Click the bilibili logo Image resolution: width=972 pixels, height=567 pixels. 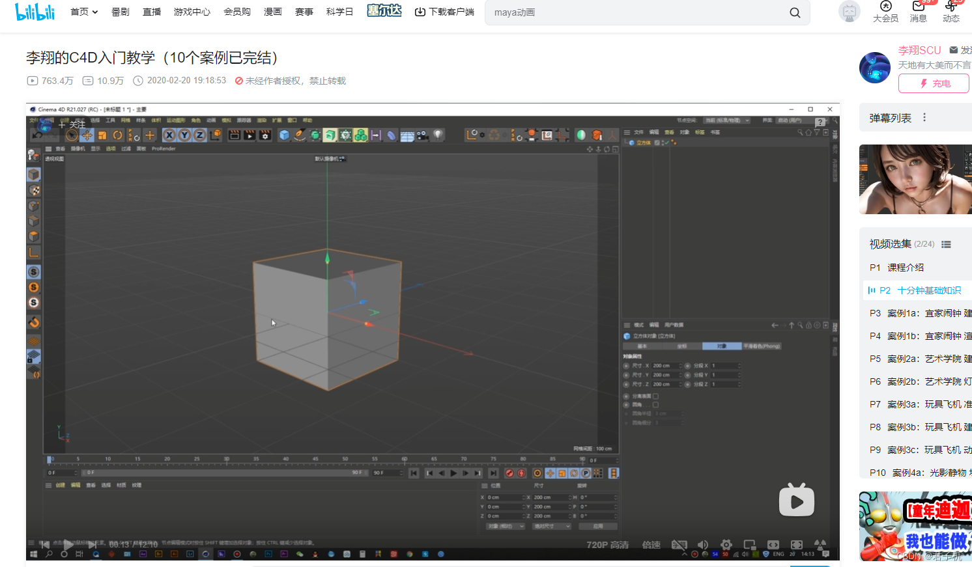[35, 11]
